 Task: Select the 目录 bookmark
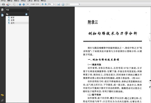pyautogui.click(x=13, y=20)
